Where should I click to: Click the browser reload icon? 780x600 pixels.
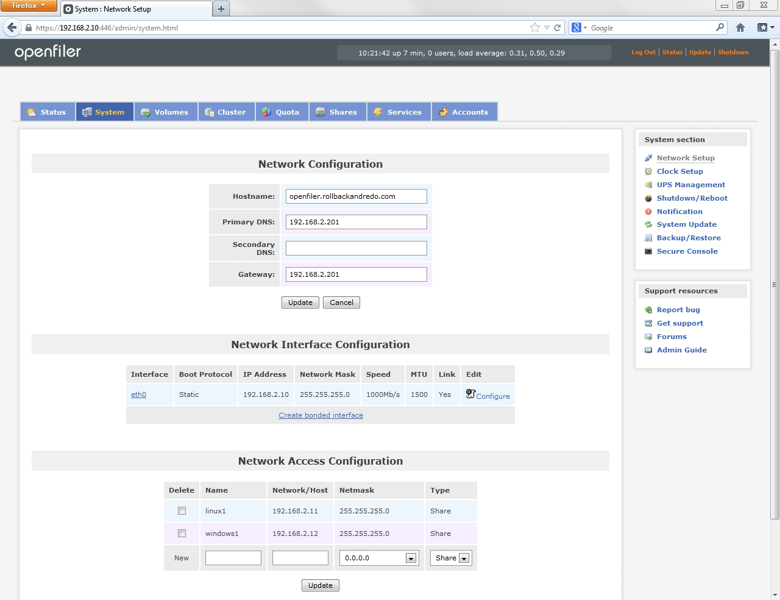[557, 27]
